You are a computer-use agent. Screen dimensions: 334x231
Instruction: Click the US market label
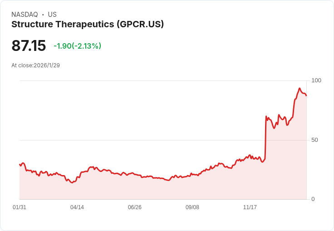52,15
